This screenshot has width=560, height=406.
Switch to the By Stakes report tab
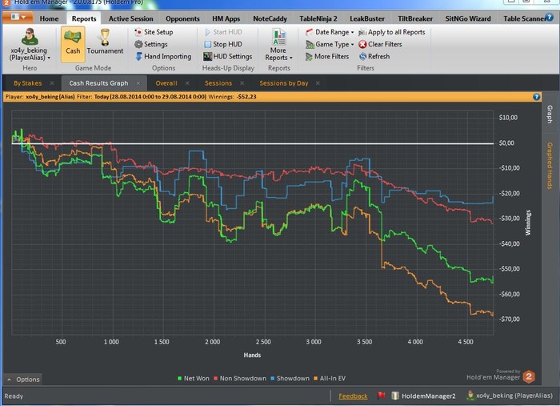[27, 83]
